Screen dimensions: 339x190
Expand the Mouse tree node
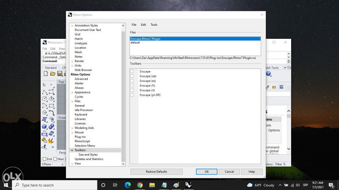[72, 133]
